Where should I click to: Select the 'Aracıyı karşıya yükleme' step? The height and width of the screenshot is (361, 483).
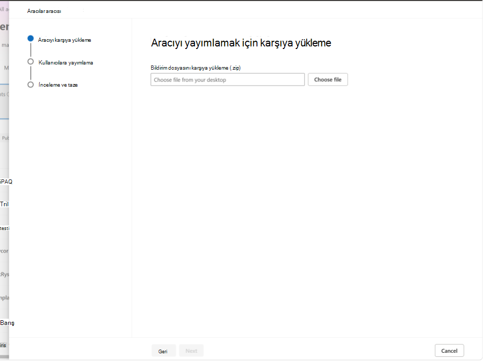[x=65, y=40]
